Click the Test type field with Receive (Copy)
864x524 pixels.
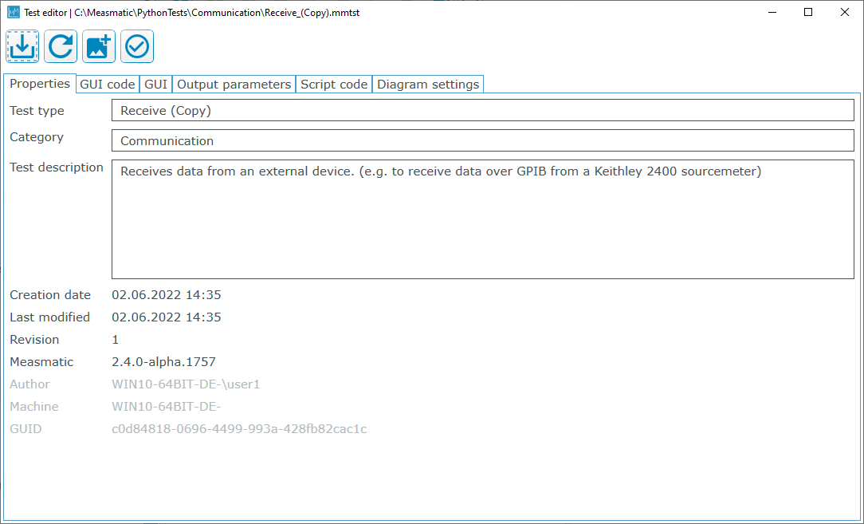pyautogui.click(x=483, y=110)
